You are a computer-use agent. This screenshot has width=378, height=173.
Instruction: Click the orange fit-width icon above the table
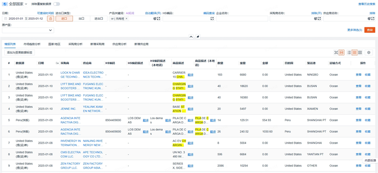click(x=341, y=52)
